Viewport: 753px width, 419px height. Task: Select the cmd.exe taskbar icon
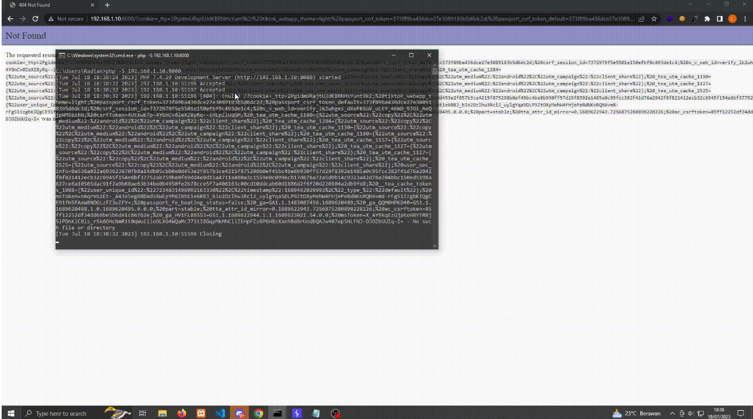[278, 413]
